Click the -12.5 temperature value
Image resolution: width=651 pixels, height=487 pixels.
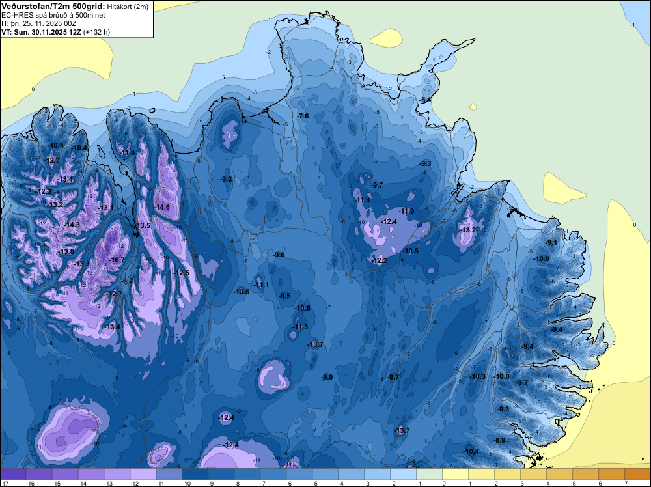click(x=182, y=273)
